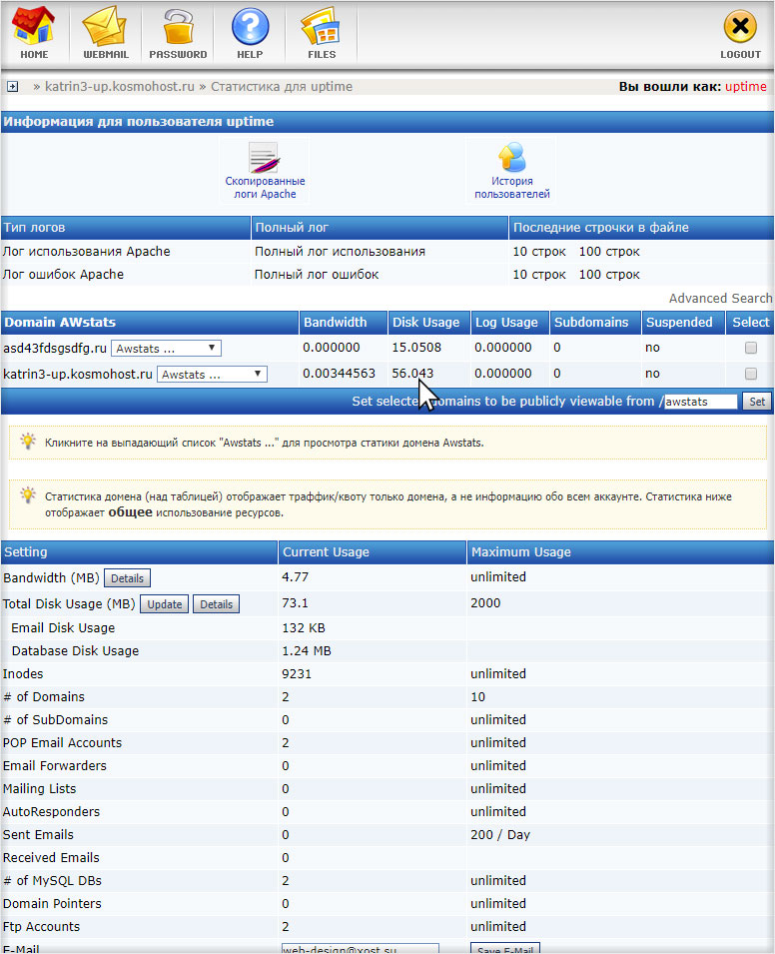The height and width of the screenshot is (954, 775).
Task: Expand Awstats dropdown for katrin3-up.kosmohost.ru
Action: 212,375
